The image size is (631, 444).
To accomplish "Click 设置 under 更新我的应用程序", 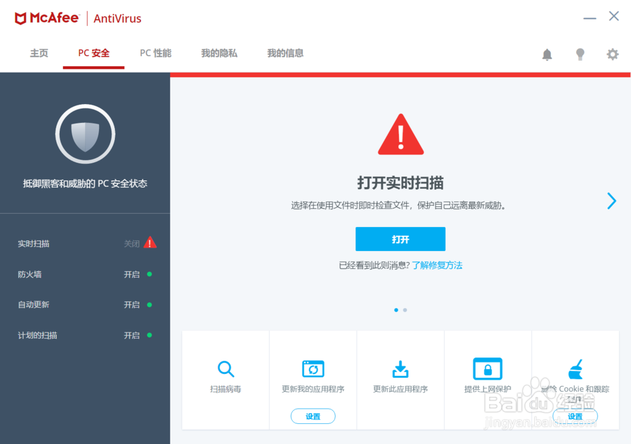I will [x=313, y=416].
